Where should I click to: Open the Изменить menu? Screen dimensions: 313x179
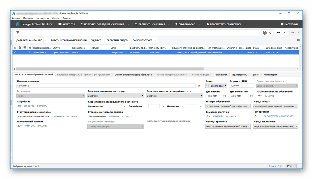pos(28,18)
